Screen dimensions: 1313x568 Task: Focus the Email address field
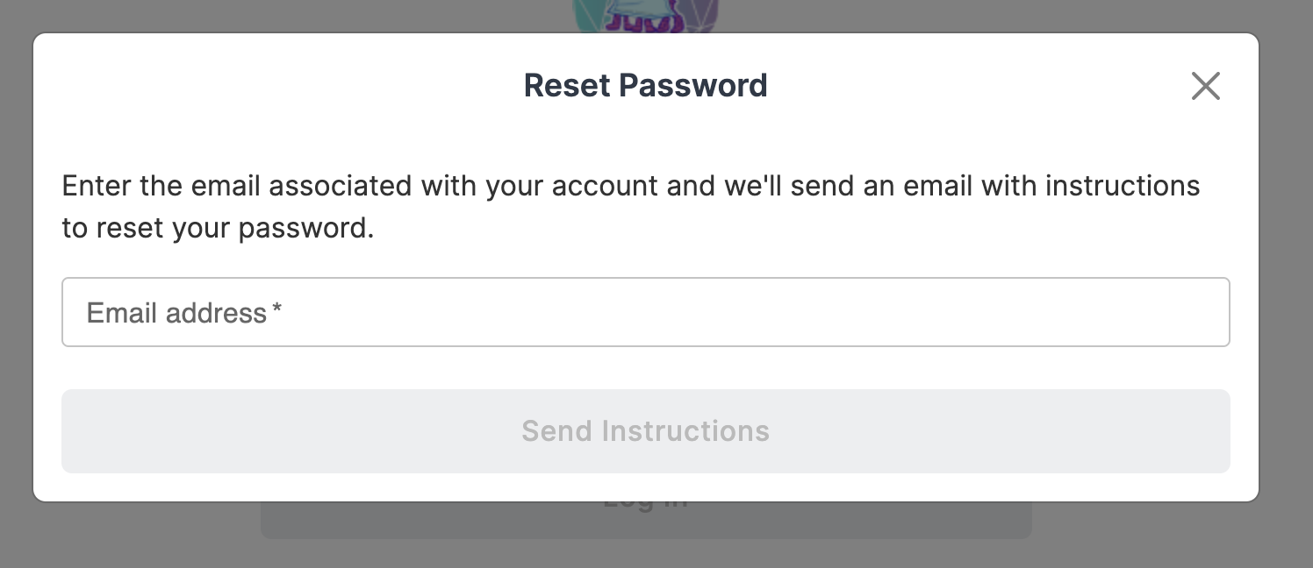click(645, 312)
